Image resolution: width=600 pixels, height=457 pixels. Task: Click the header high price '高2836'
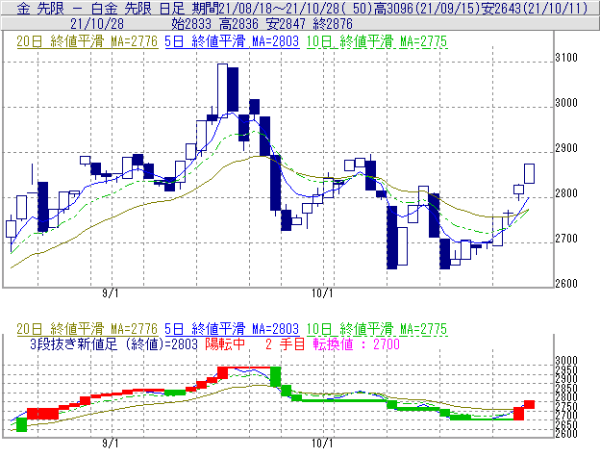pyautogui.click(x=238, y=24)
